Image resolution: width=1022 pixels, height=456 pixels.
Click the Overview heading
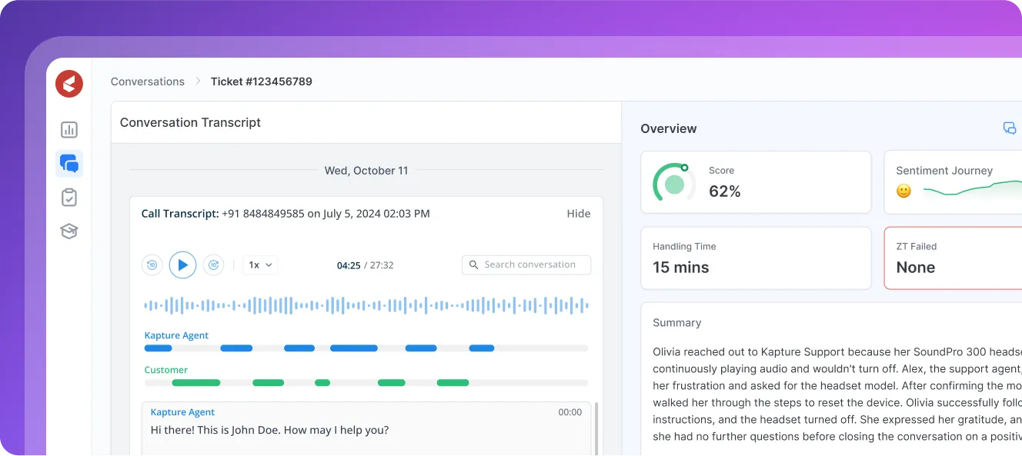coord(669,128)
